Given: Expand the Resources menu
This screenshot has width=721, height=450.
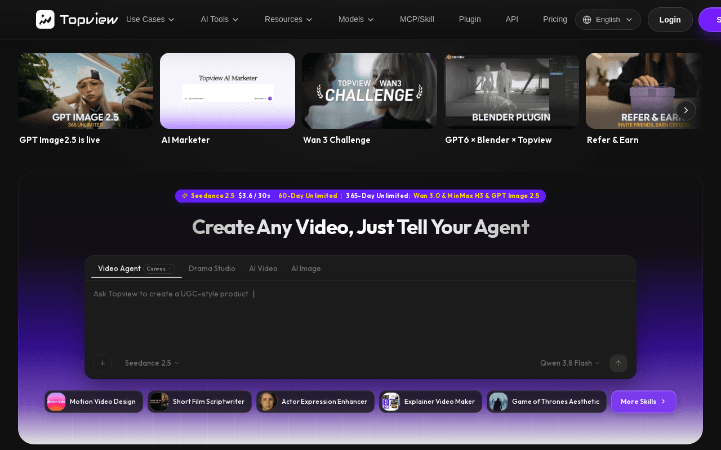Looking at the screenshot, I should (x=288, y=19).
